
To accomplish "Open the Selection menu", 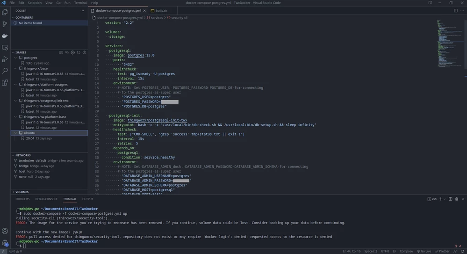I will click(35, 3).
